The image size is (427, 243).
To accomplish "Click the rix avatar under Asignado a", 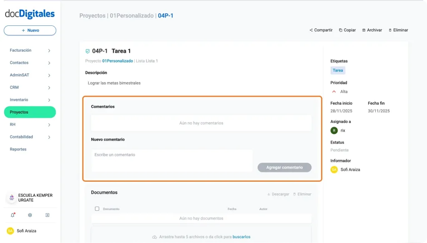I will [334, 130].
